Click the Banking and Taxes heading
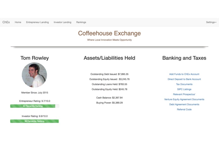Screen dimensions: 219x156 [x=184, y=58]
